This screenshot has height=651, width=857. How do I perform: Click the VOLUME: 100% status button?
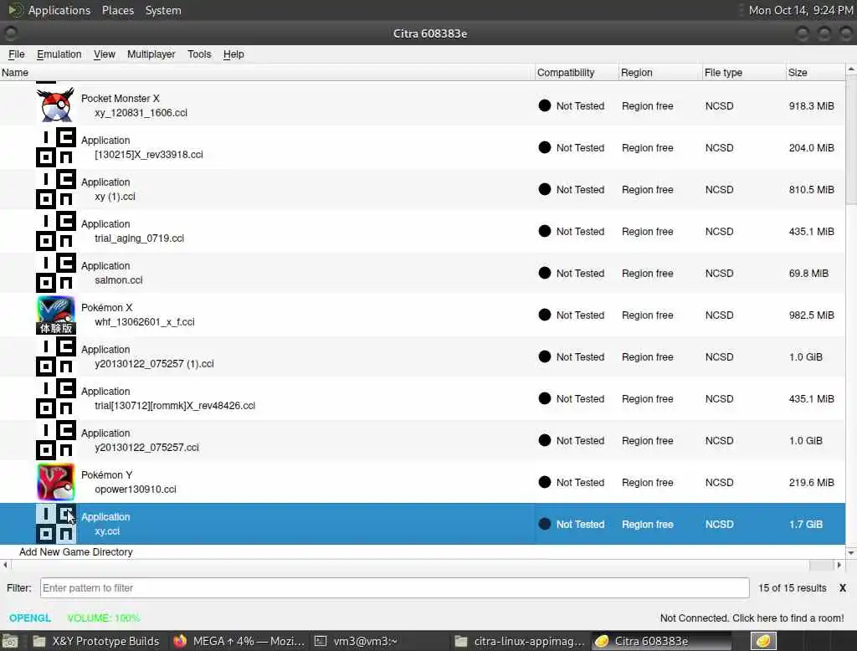(103, 618)
